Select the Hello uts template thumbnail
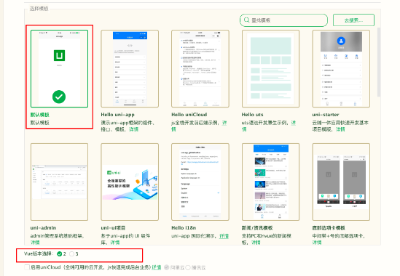The image size is (400, 276). (x=270, y=69)
